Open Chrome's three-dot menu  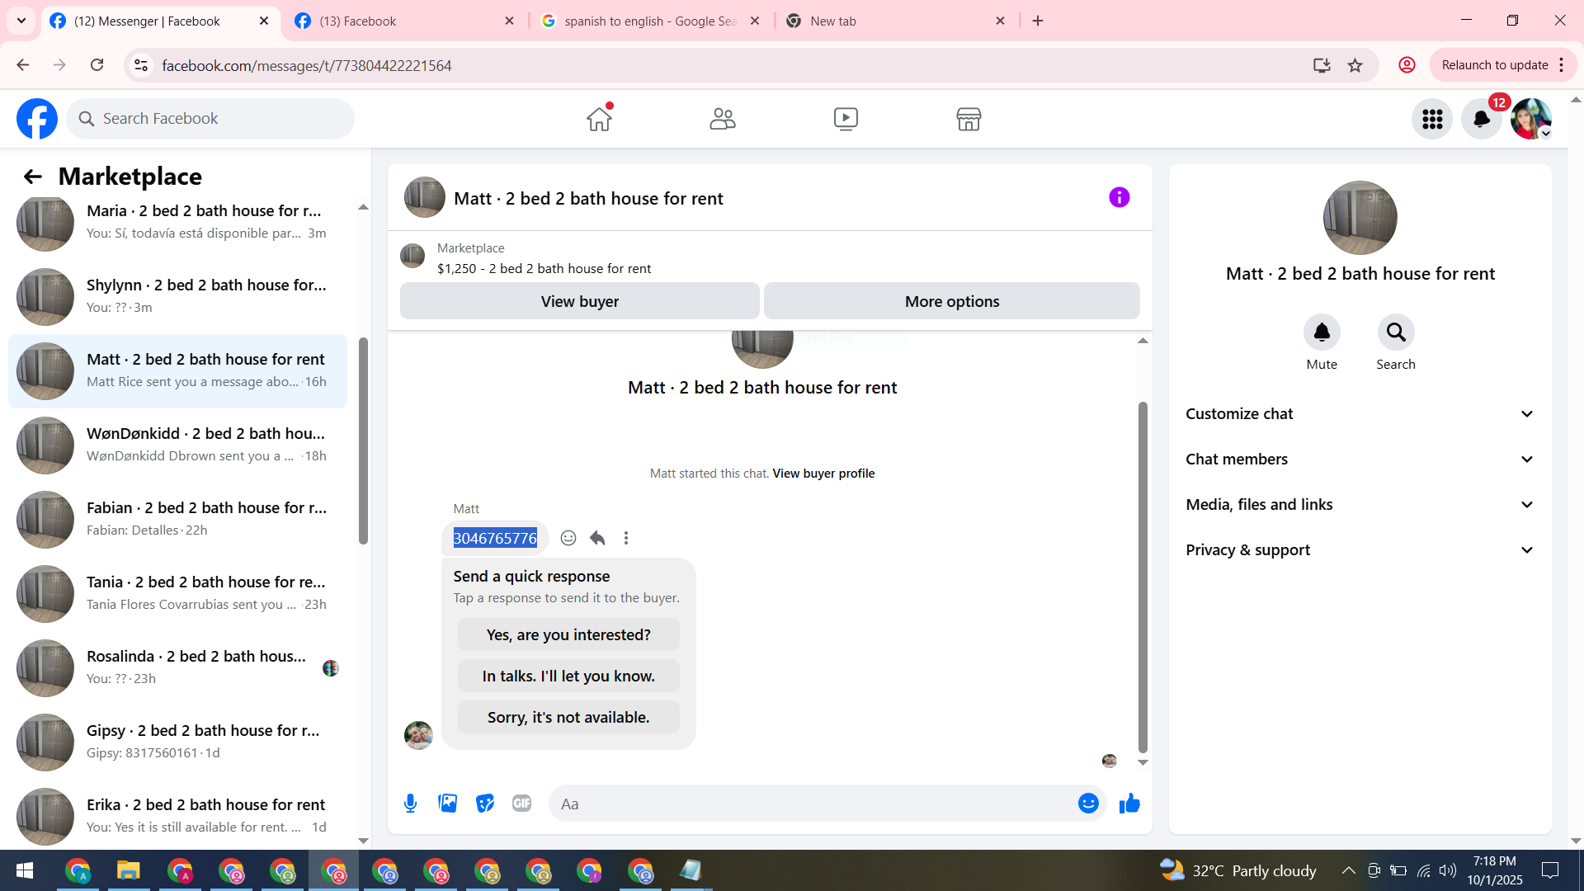[x=1561, y=65]
